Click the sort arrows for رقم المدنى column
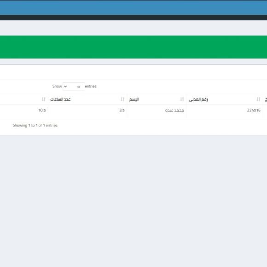This screenshot has width=267, height=267. (x=258, y=99)
